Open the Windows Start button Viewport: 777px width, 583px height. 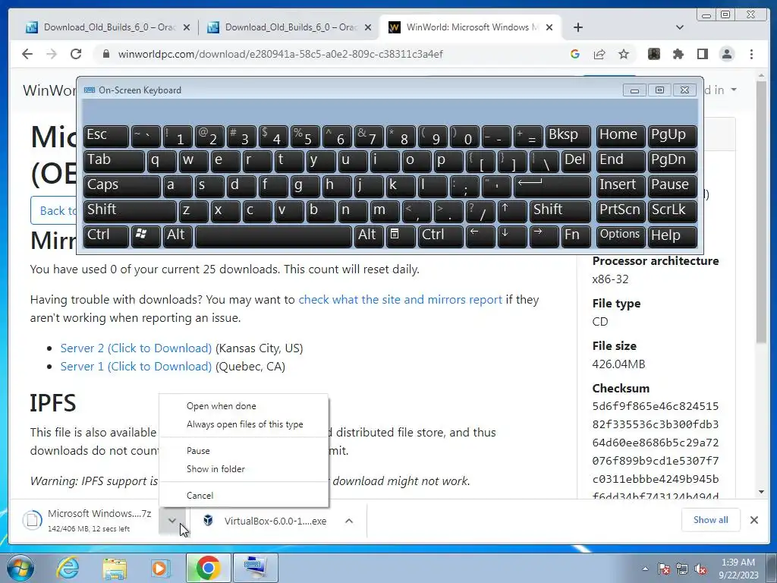tap(20, 568)
